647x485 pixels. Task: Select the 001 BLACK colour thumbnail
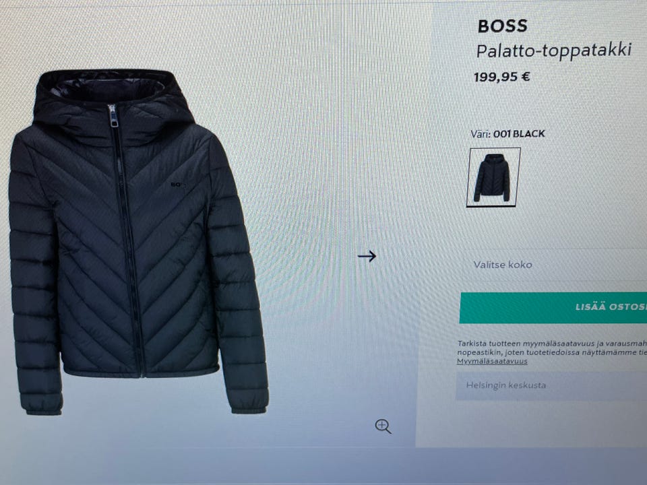click(493, 177)
